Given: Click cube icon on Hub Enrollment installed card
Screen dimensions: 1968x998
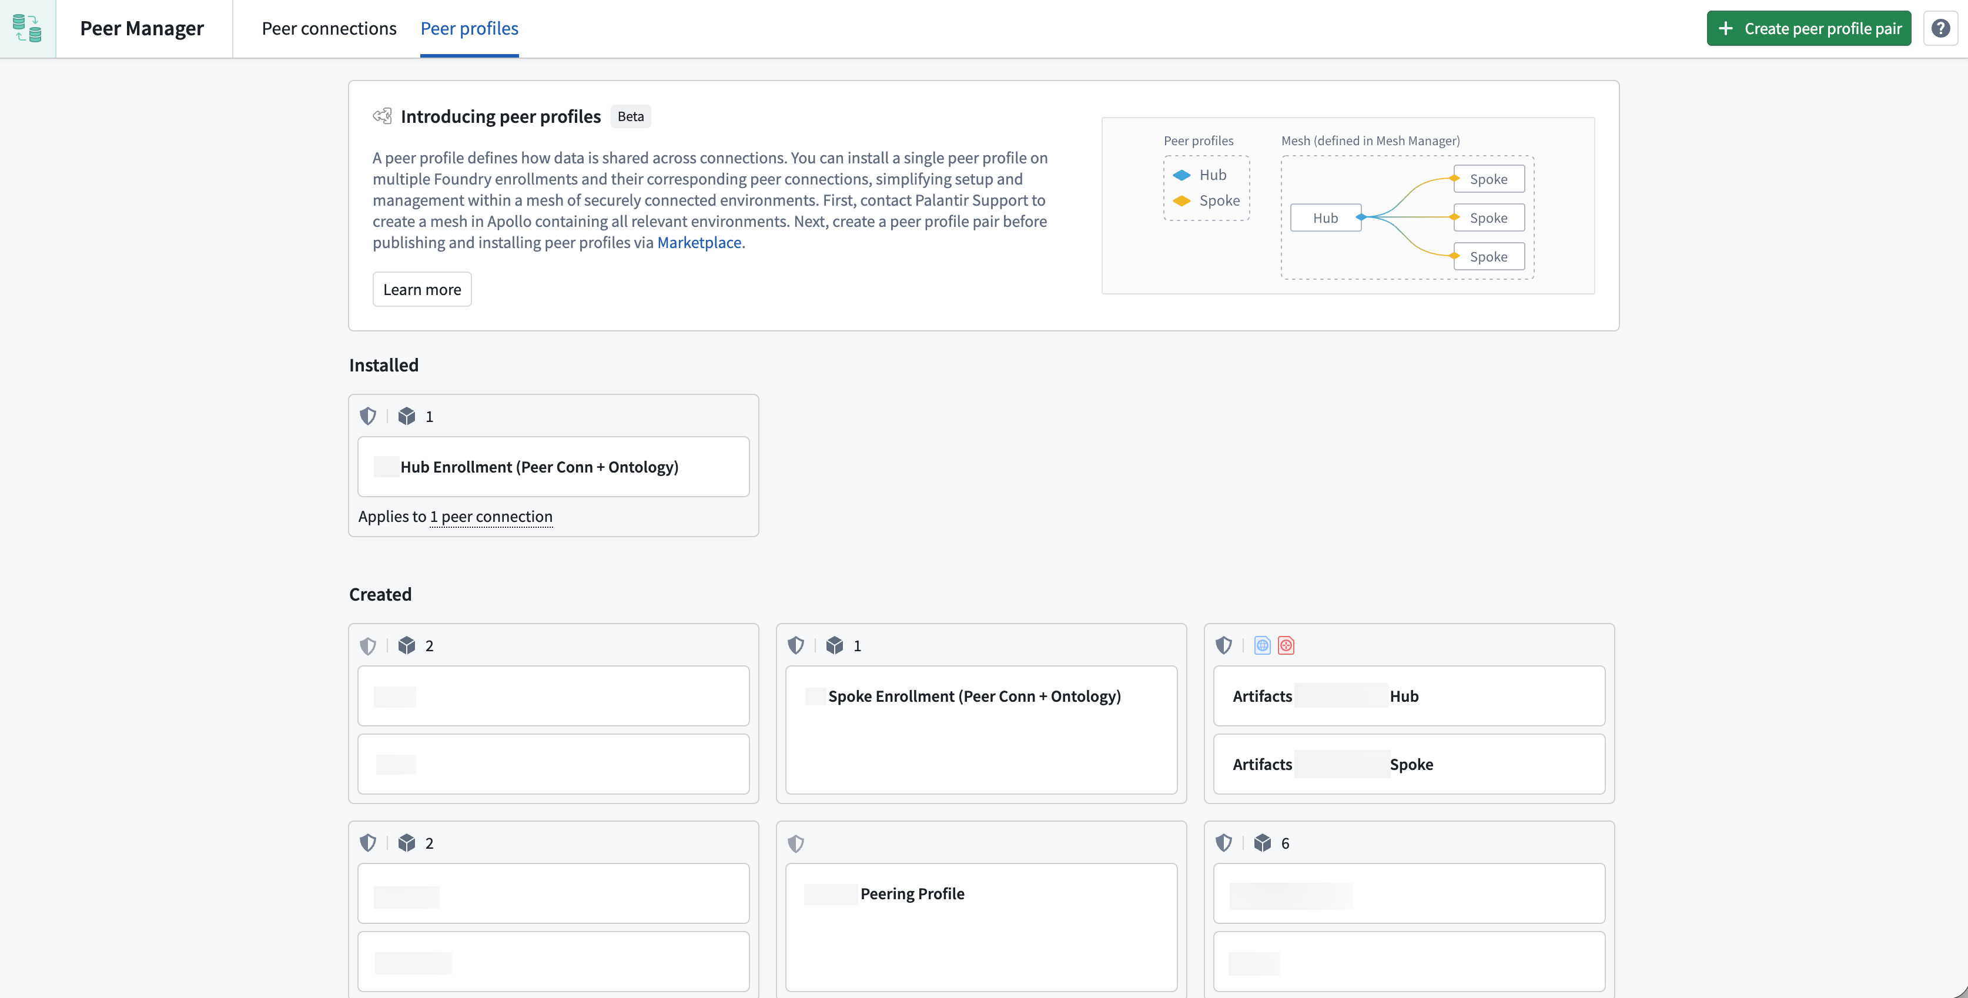Looking at the screenshot, I should point(406,417).
